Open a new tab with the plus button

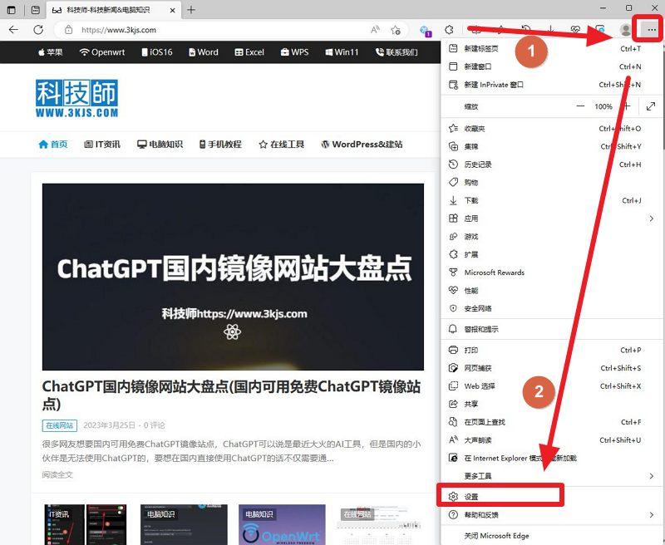point(191,10)
